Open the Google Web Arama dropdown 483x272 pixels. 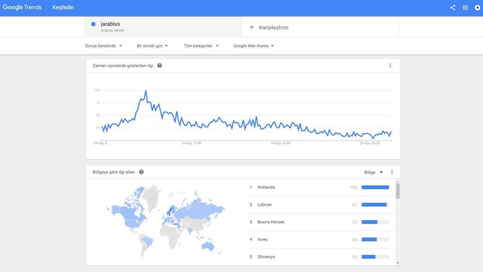[x=254, y=46]
